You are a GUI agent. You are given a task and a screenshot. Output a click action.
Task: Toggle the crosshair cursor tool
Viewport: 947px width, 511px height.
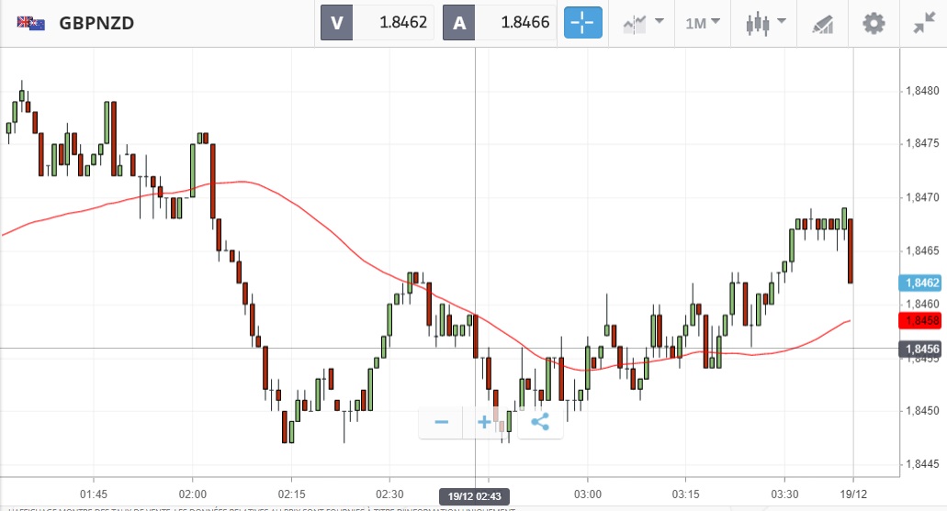[x=583, y=23]
